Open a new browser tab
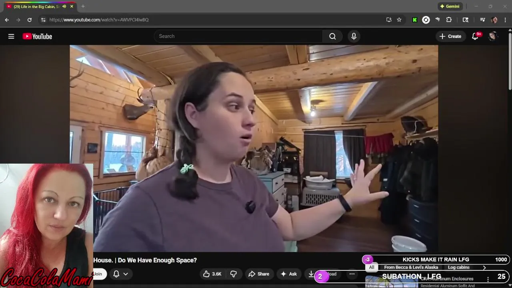The width and height of the screenshot is (512, 288). [x=83, y=6]
